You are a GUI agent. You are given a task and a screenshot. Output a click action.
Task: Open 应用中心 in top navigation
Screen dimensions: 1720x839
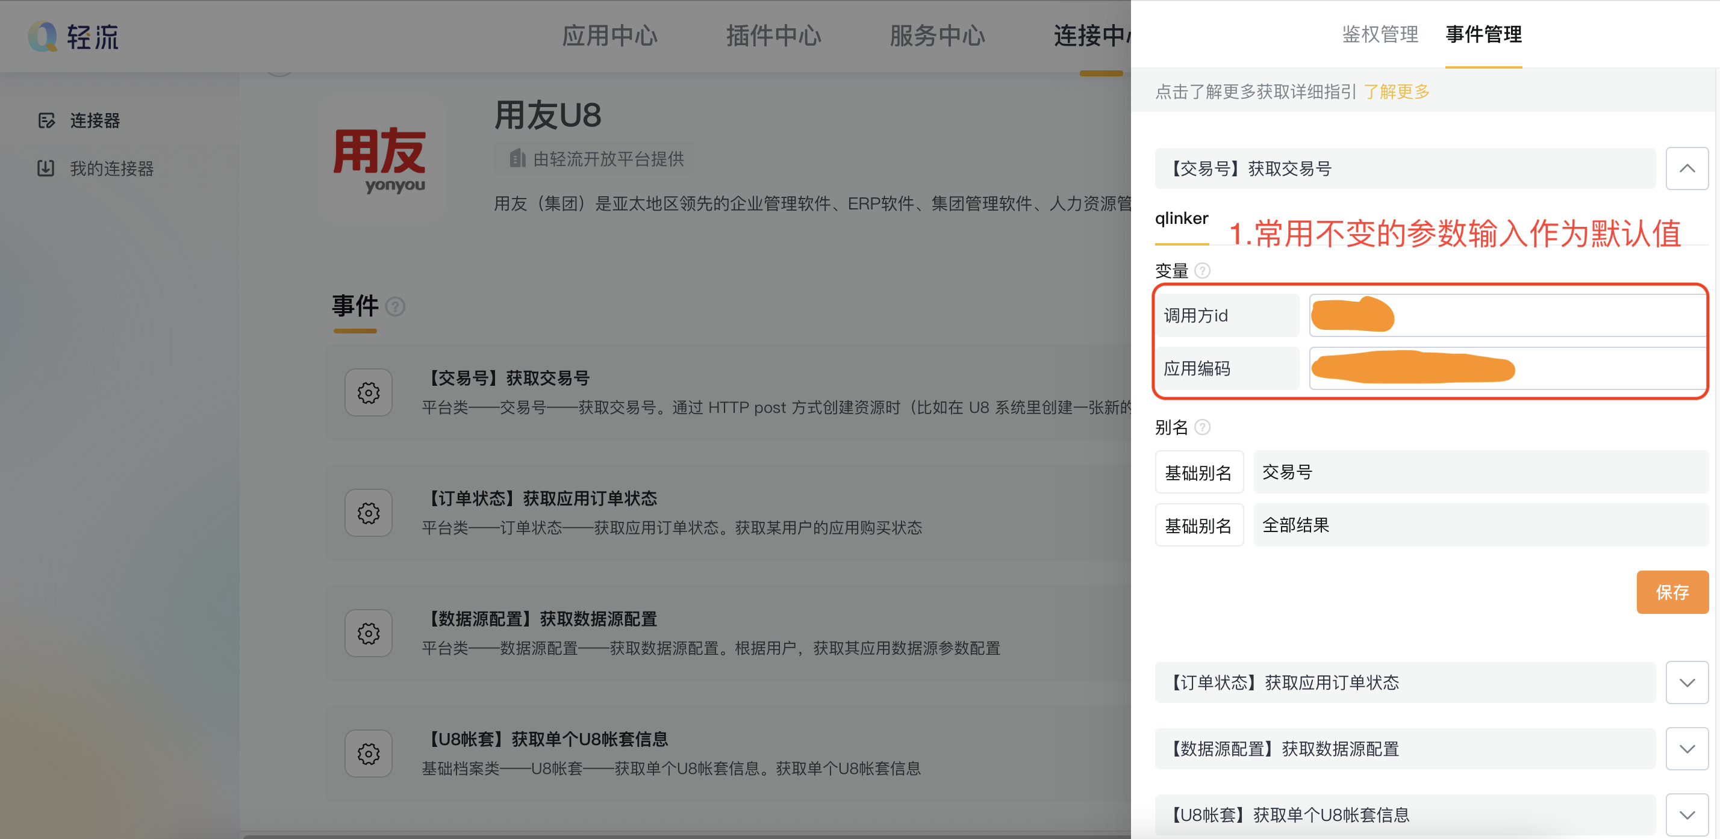point(609,36)
